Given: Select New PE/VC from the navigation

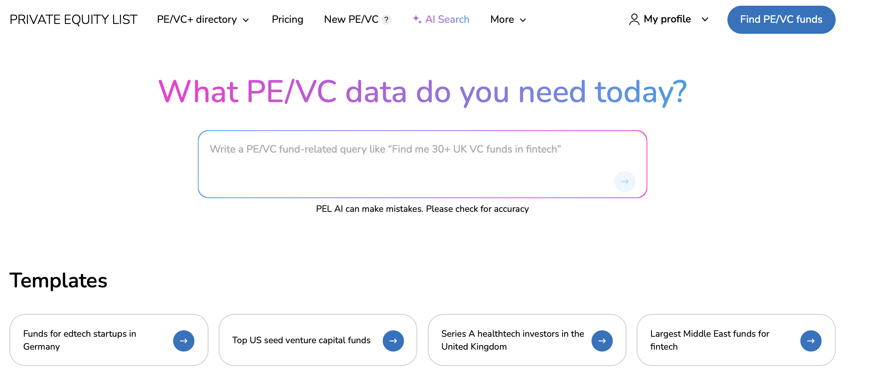Looking at the screenshot, I should [351, 19].
